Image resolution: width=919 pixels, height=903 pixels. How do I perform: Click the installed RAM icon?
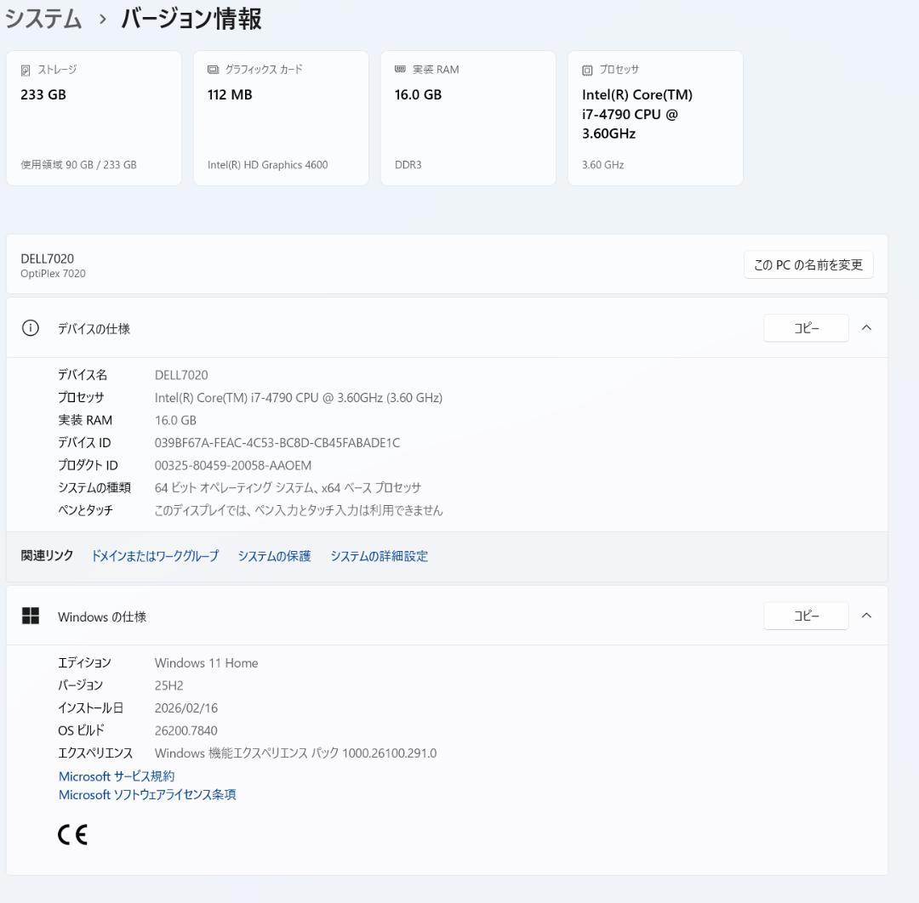(x=400, y=70)
